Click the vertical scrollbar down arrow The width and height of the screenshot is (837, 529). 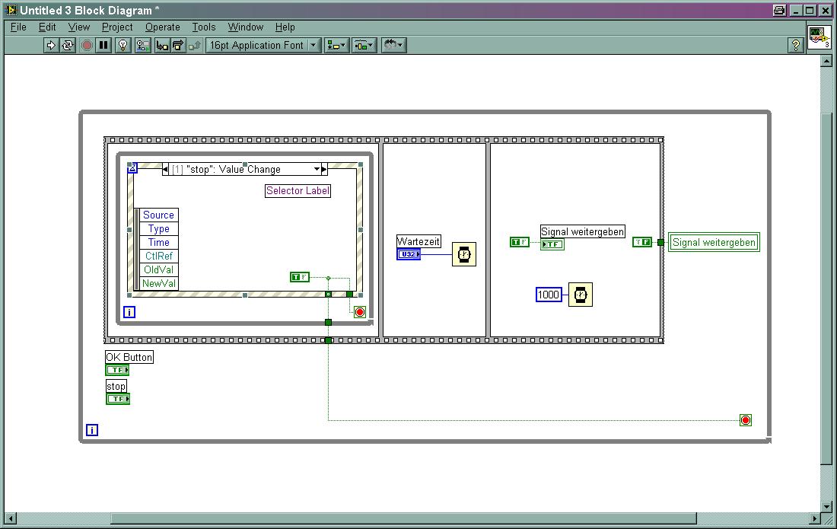826,507
